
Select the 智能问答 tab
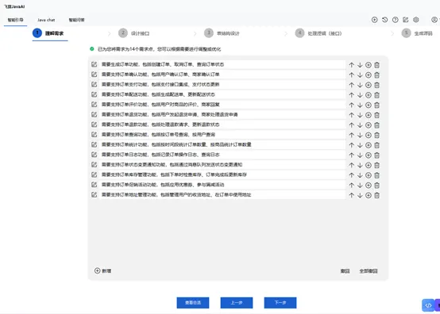tap(76, 20)
